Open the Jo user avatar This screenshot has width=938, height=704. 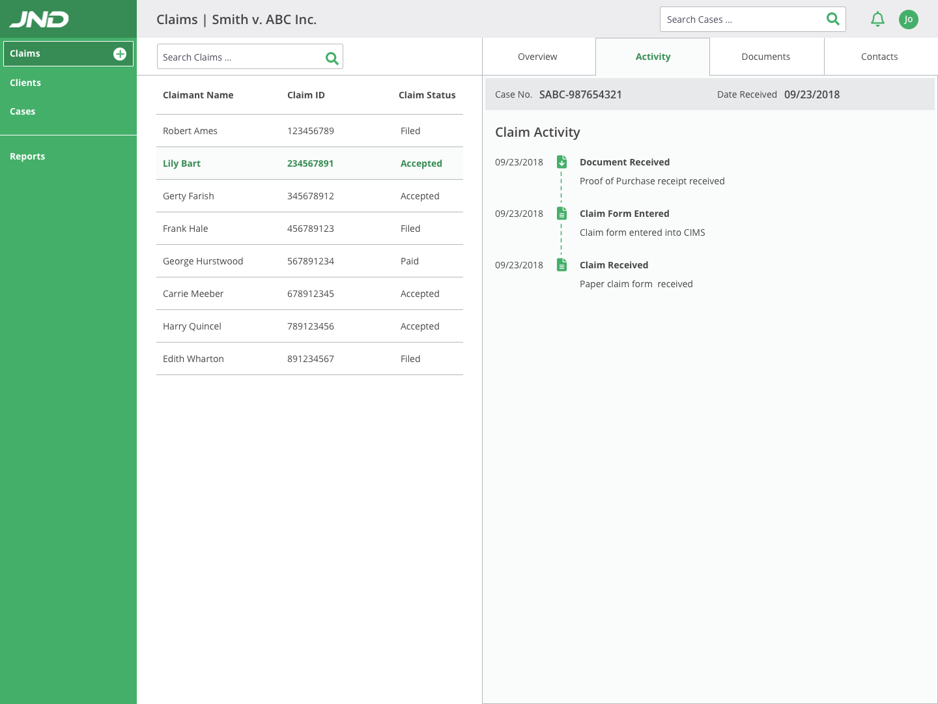point(908,20)
